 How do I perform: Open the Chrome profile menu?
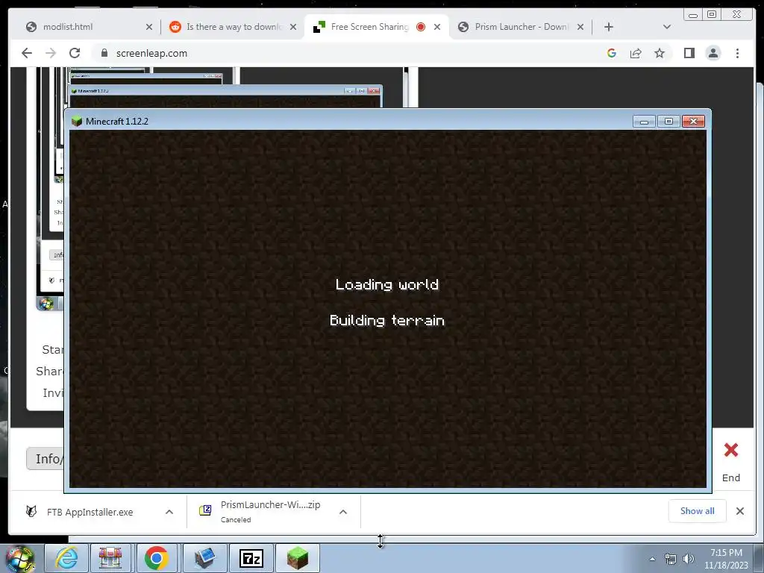[x=713, y=53]
